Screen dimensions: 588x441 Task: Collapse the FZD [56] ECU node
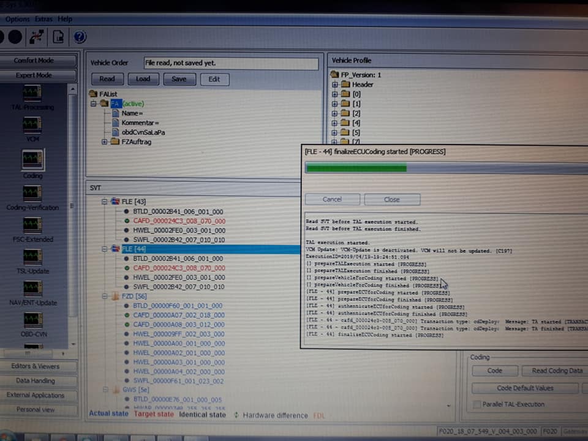click(x=105, y=296)
